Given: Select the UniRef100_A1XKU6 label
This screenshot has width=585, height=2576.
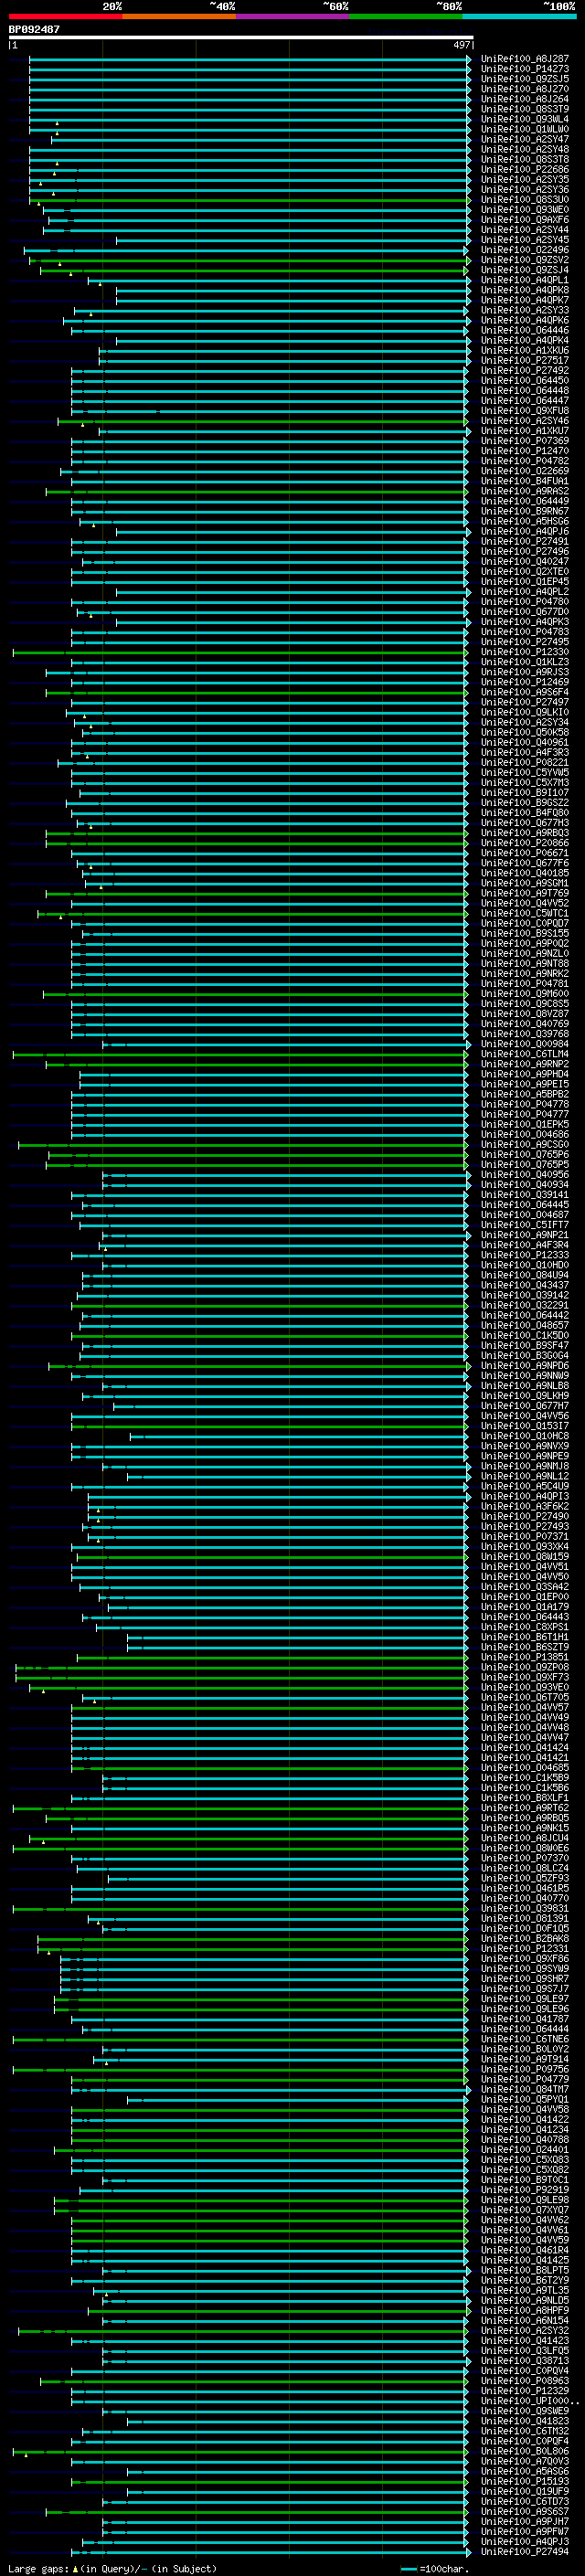Looking at the screenshot, I should (525, 350).
